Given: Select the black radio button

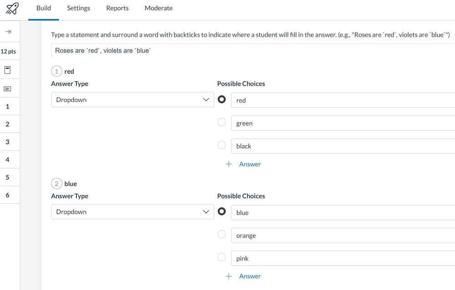Looking at the screenshot, I should (222, 145).
